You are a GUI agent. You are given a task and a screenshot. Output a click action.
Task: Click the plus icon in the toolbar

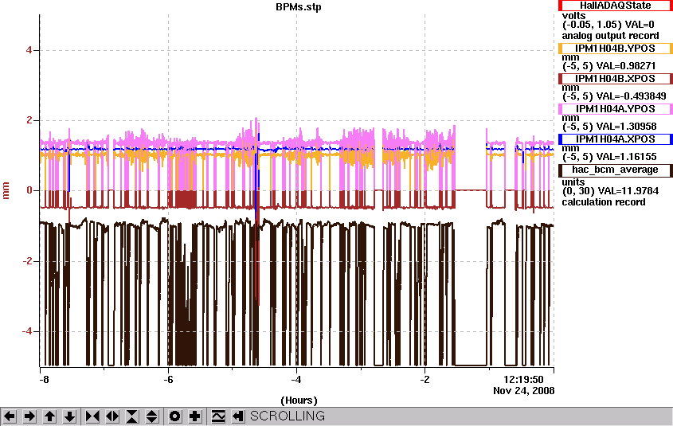pyautogui.click(x=195, y=416)
